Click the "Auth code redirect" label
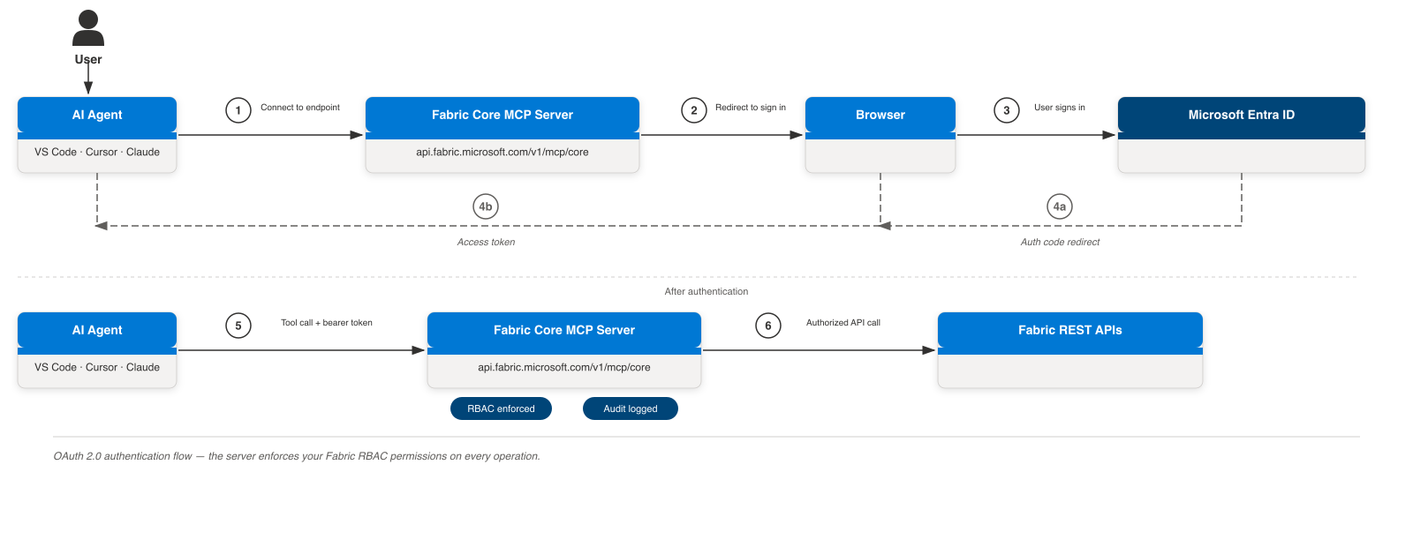This screenshot has width=1413, height=547. click(1061, 242)
